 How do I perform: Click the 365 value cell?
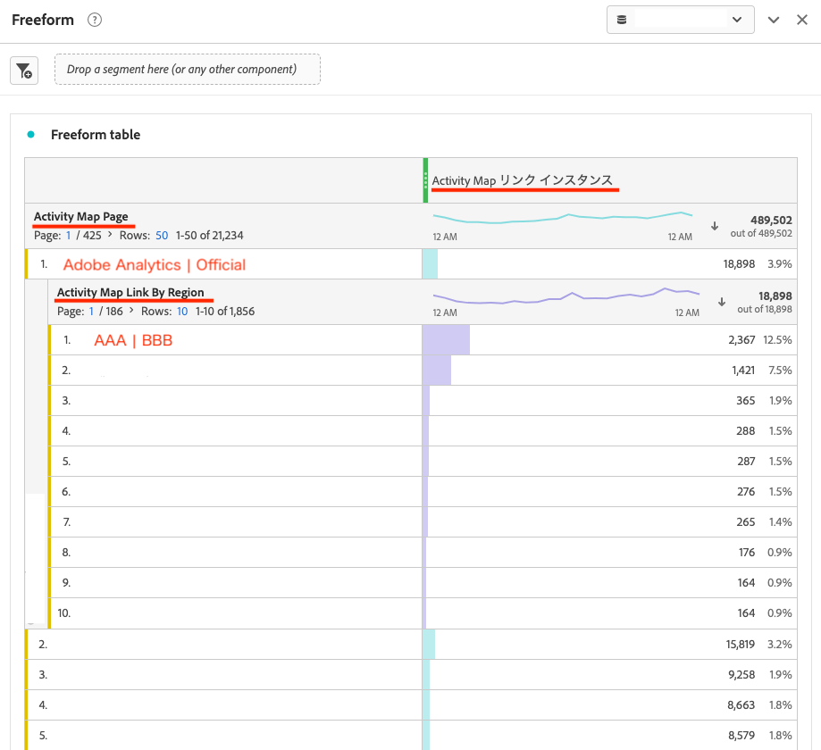(x=746, y=400)
